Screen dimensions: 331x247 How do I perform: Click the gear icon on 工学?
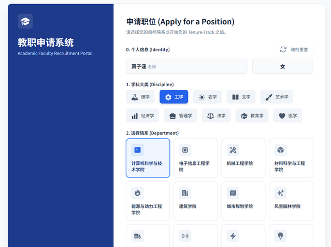click(x=168, y=97)
